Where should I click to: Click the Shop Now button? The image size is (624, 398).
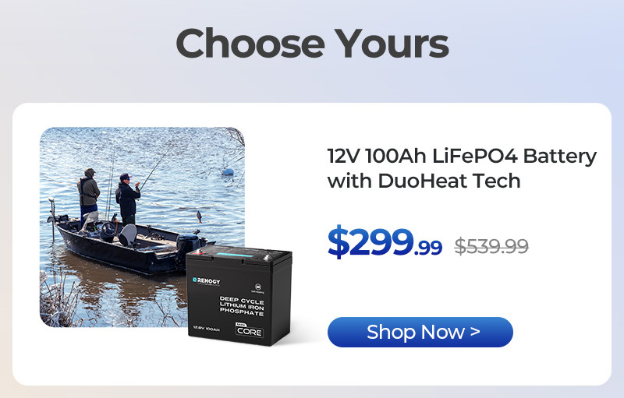(x=420, y=332)
